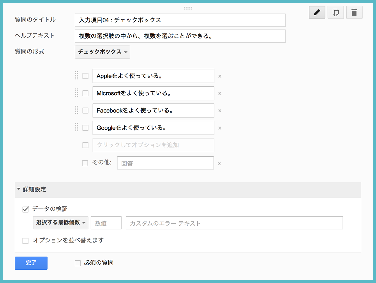Image resolution: width=376 pixels, height=283 pixels.
Task: Tick the checkbox next to Apple option
Action: (x=85, y=76)
